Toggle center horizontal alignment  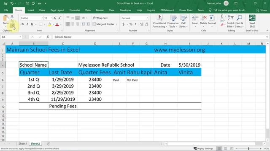(x=73, y=24)
